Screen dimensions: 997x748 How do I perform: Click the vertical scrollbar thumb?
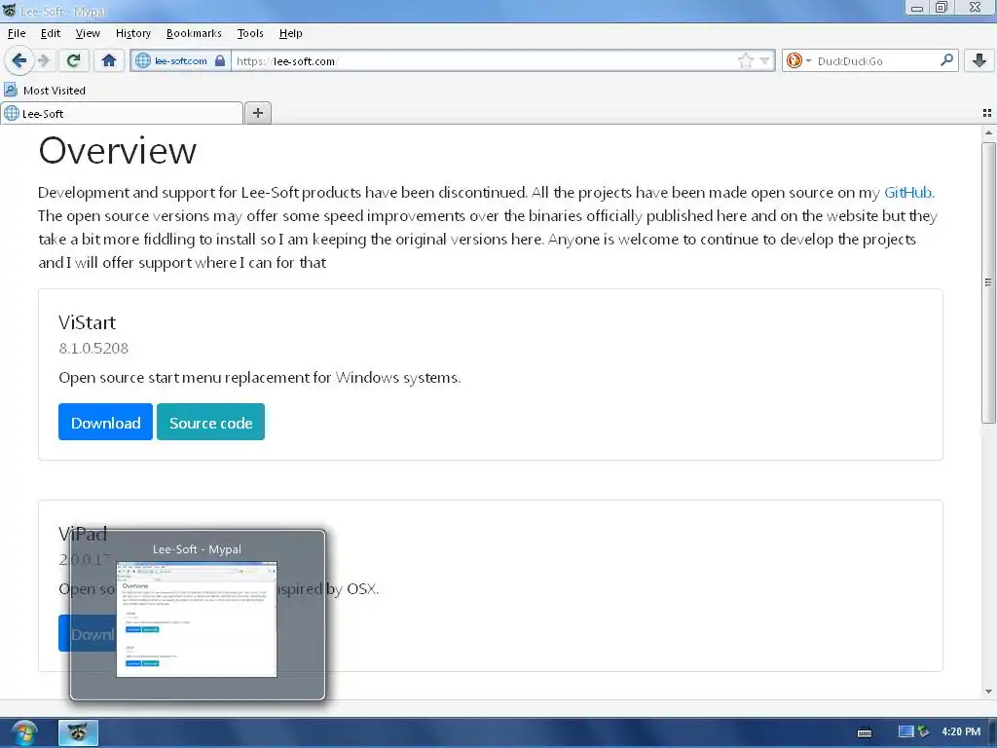click(988, 282)
